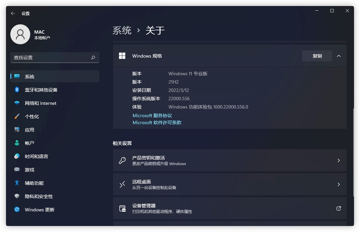Click the 时间和语言 clock globe icon

pyautogui.click(x=17, y=156)
